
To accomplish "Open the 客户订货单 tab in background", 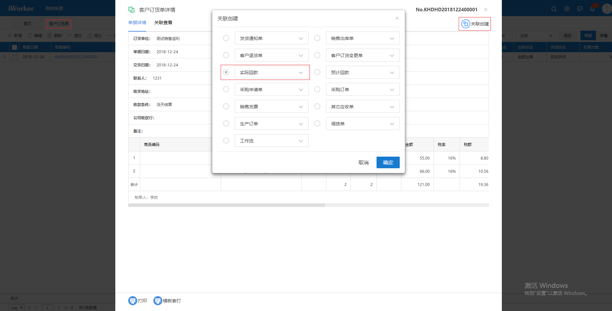I will click(59, 24).
